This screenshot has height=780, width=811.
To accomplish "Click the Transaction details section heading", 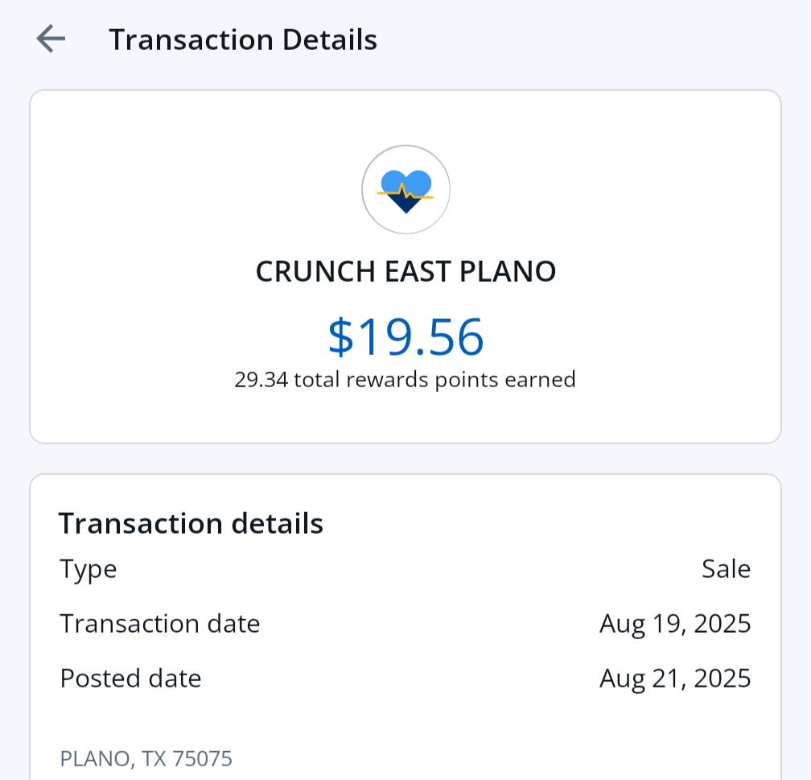I will tap(191, 523).
